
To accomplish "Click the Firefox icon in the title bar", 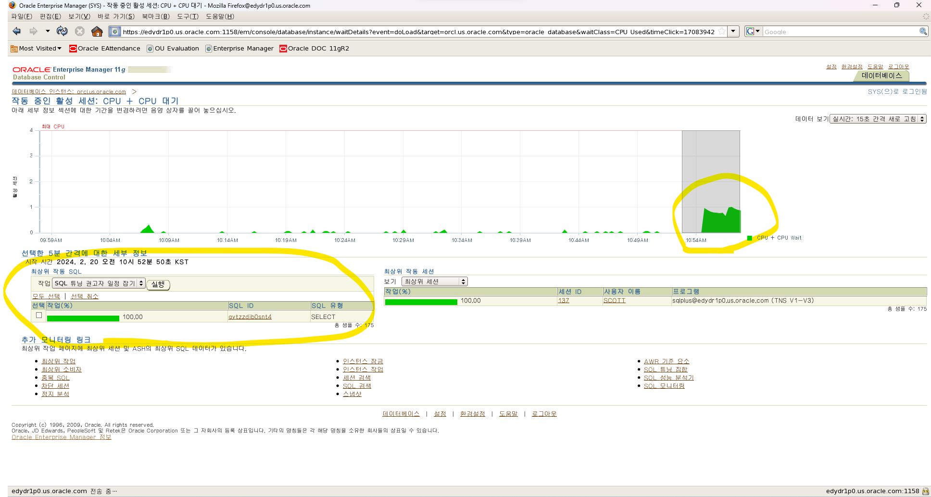I will 13,5.
